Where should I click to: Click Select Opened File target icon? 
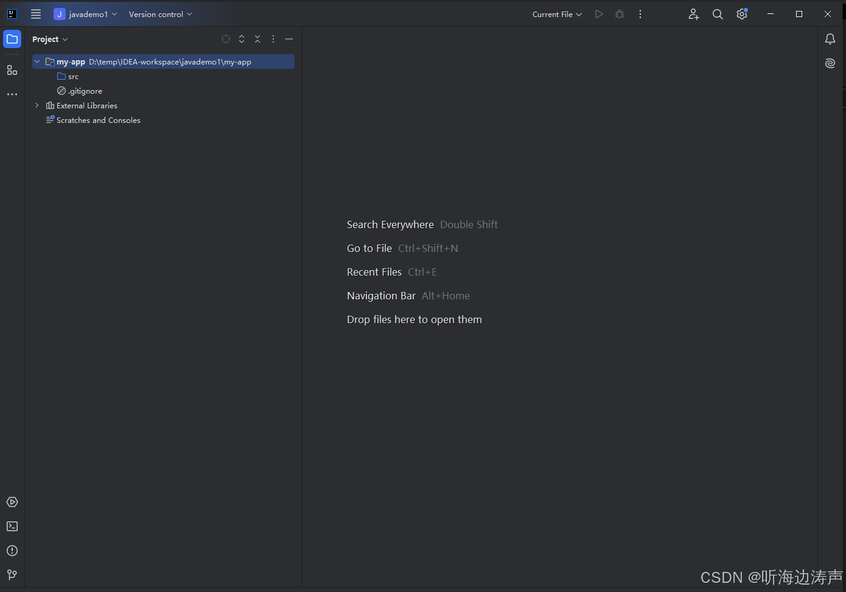226,39
